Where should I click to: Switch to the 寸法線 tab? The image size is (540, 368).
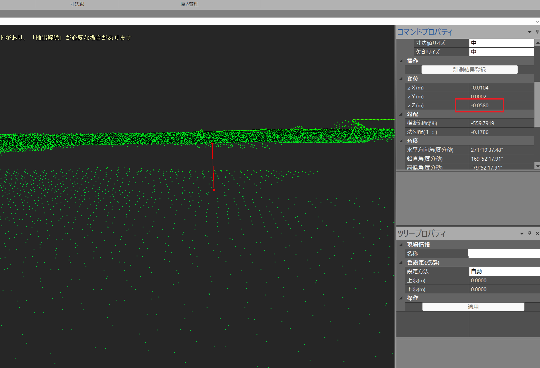pyautogui.click(x=77, y=4)
